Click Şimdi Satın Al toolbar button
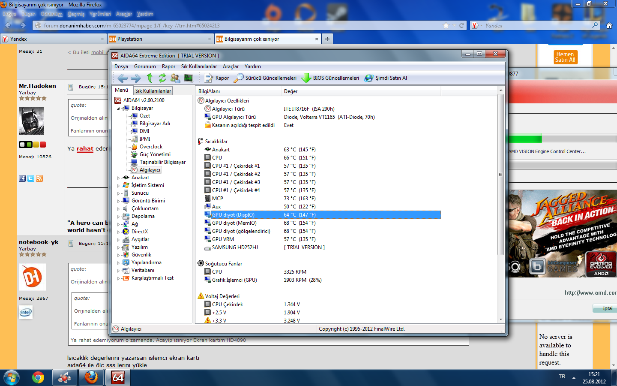The height and width of the screenshot is (386, 617). (x=386, y=78)
